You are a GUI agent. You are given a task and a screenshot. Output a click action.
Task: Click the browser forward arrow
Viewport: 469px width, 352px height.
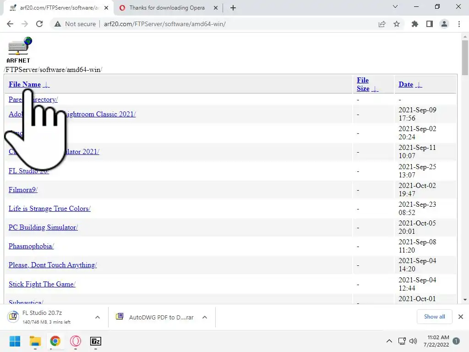coord(25,24)
